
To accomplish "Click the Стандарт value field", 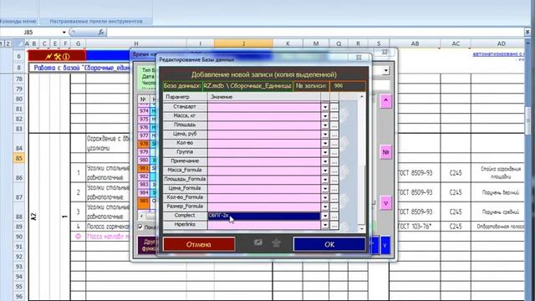I will tap(264, 107).
